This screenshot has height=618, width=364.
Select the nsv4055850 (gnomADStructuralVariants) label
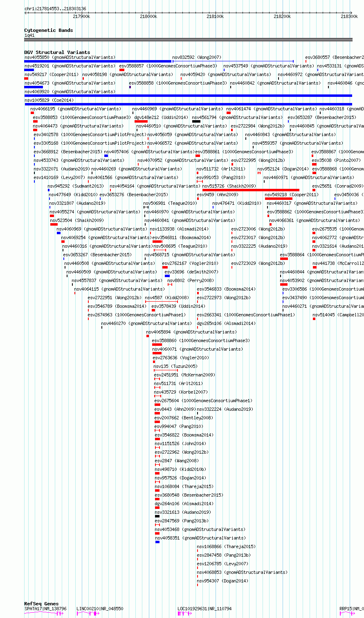[70, 57]
